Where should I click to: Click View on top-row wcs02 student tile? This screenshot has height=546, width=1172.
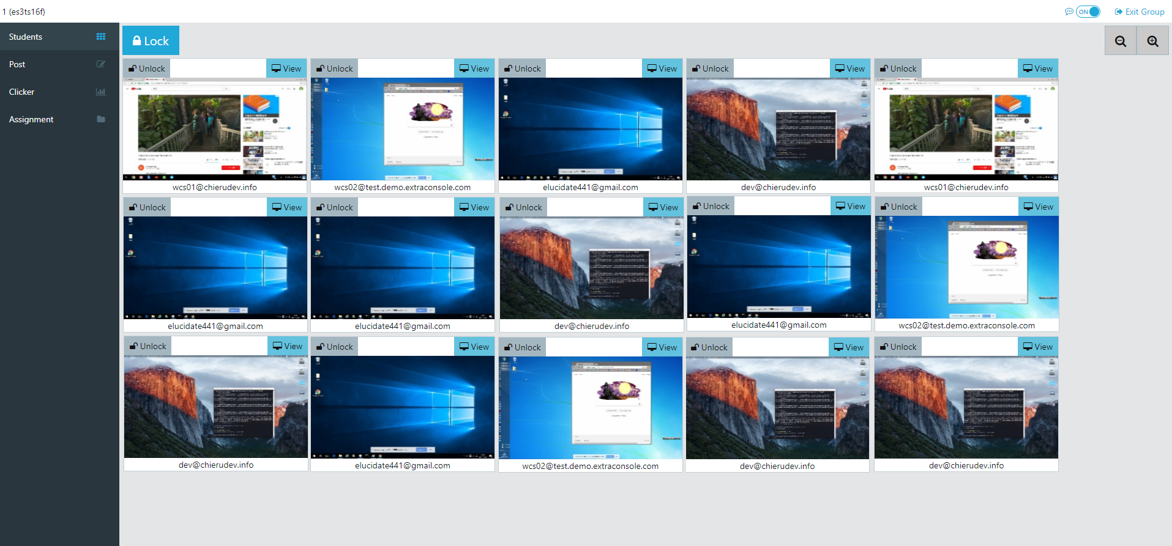coord(474,68)
